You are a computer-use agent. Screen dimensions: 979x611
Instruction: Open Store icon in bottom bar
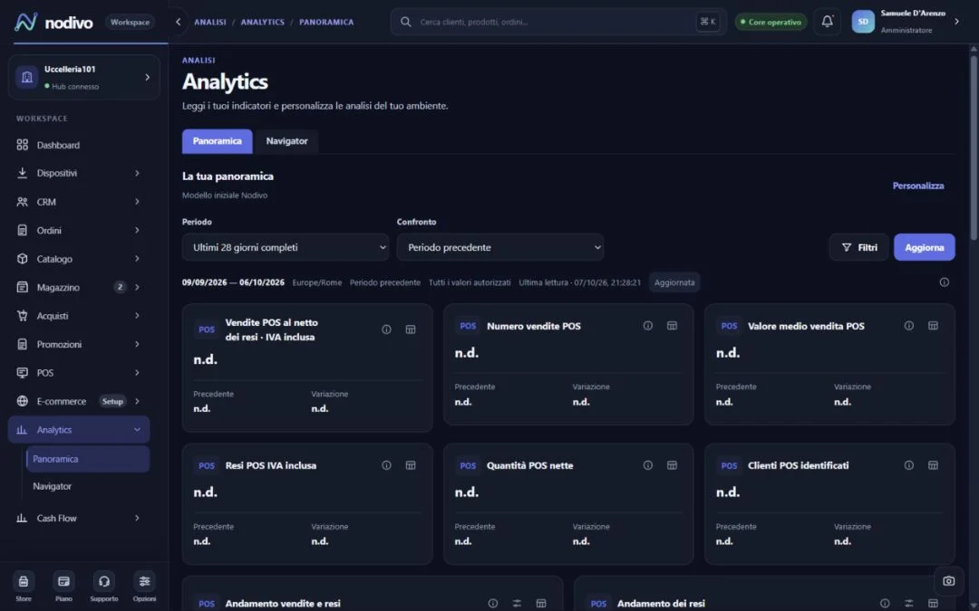pyautogui.click(x=23, y=582)
